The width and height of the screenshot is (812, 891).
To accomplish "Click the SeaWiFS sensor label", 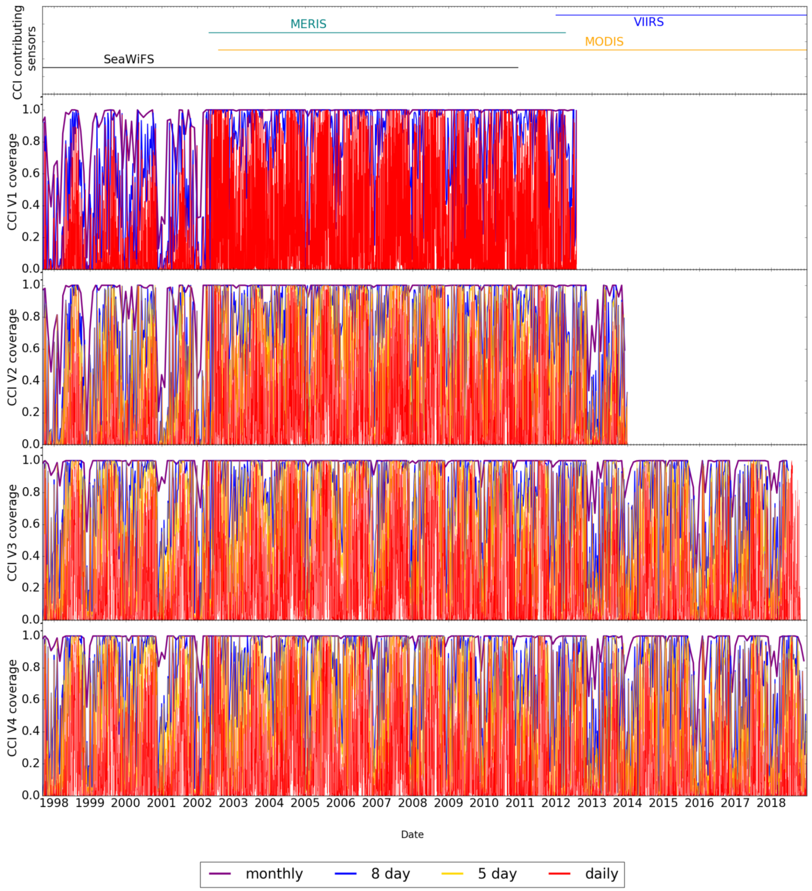I will [x=129, y=59].
